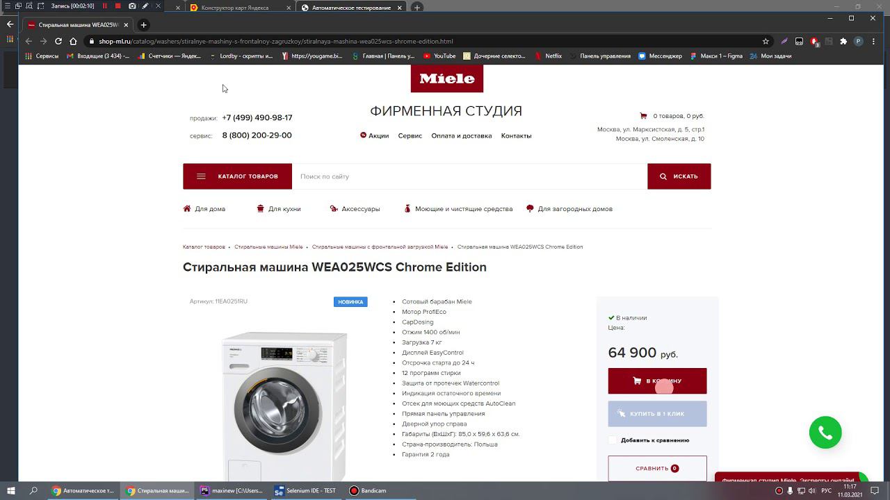Bookmark this page with the star icon
Screen dimensions: 890x500
pos(766,41)
